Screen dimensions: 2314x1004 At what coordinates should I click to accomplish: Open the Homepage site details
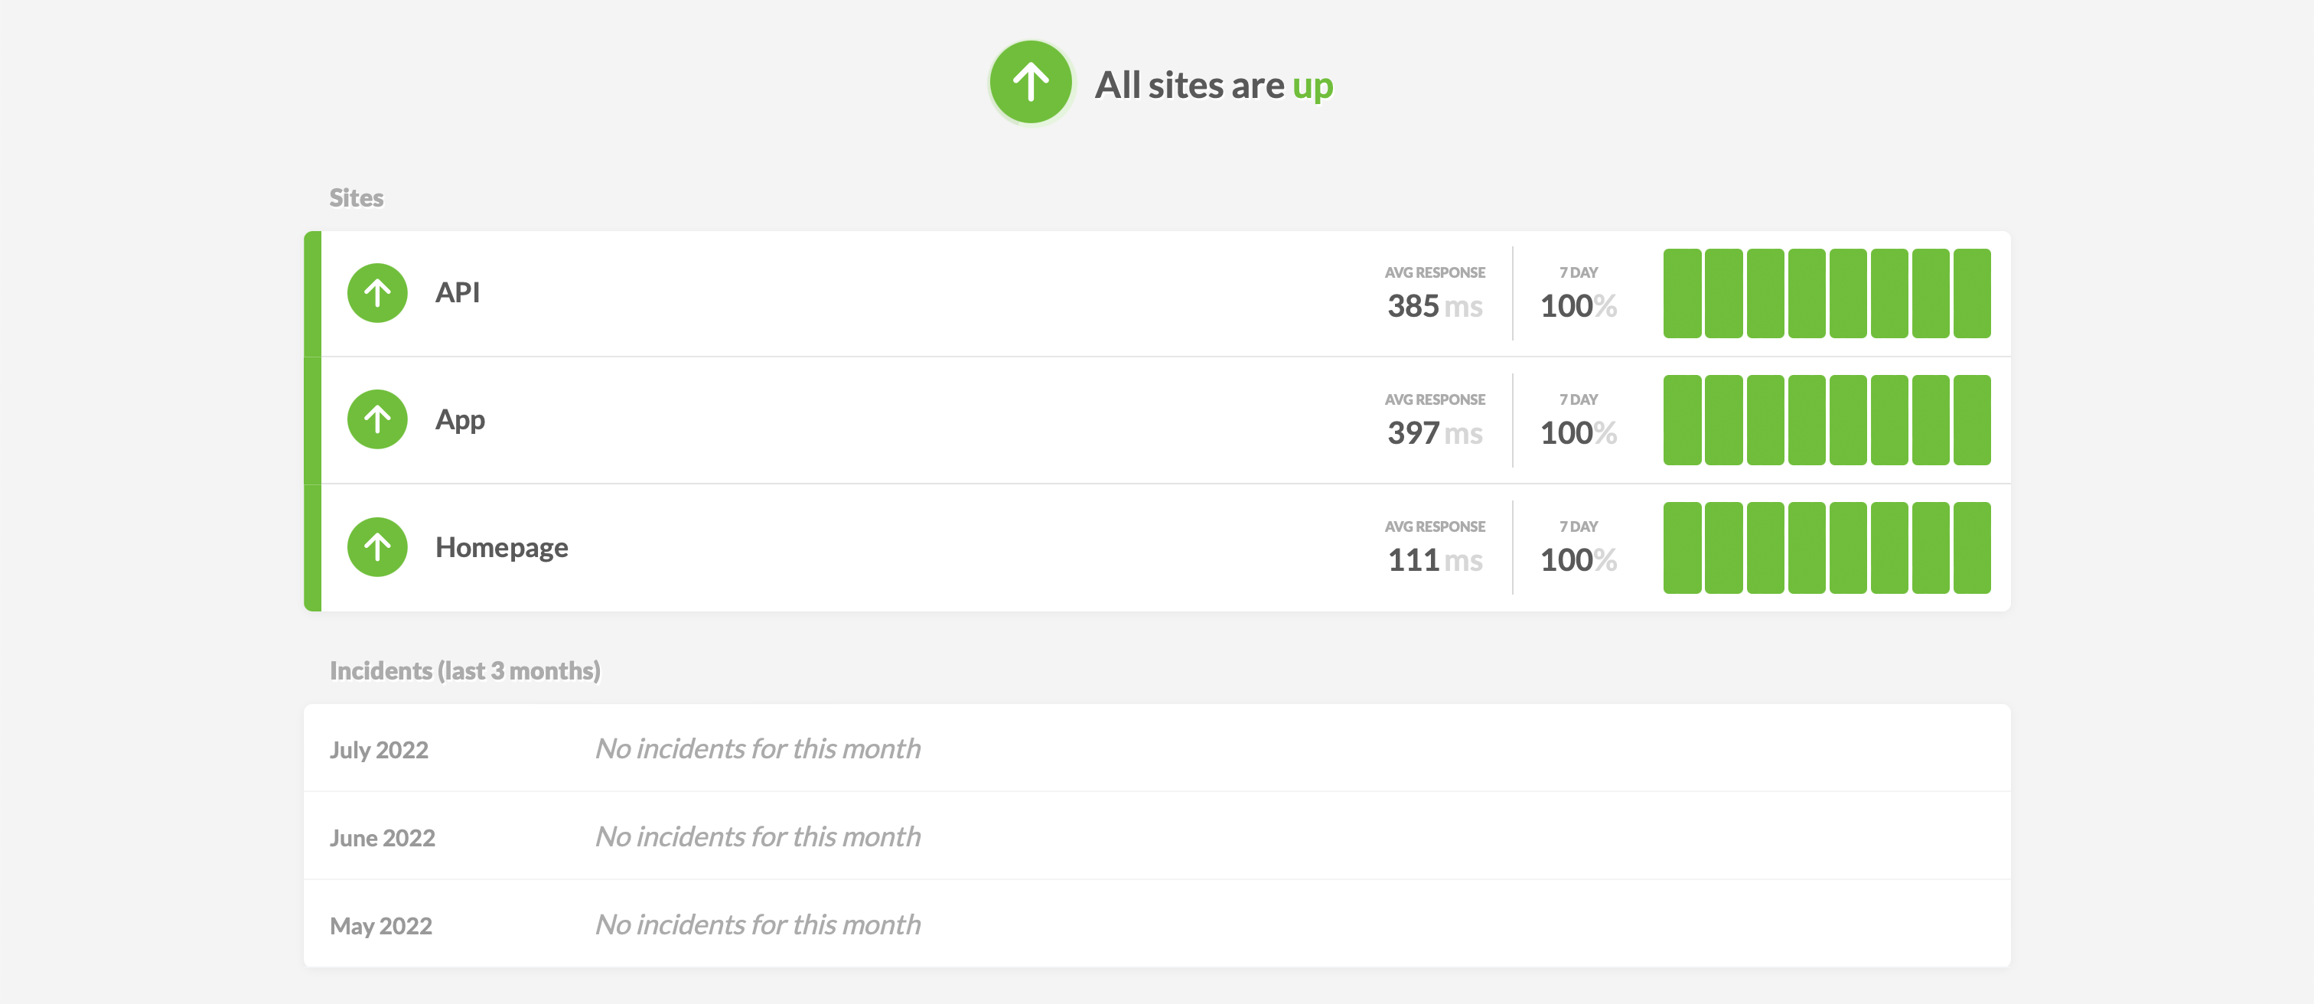[501, 547]
